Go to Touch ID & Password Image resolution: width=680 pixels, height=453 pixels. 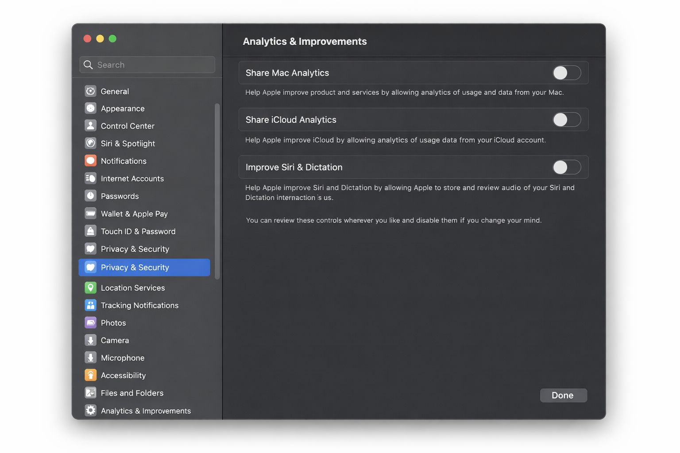point(138,231)
